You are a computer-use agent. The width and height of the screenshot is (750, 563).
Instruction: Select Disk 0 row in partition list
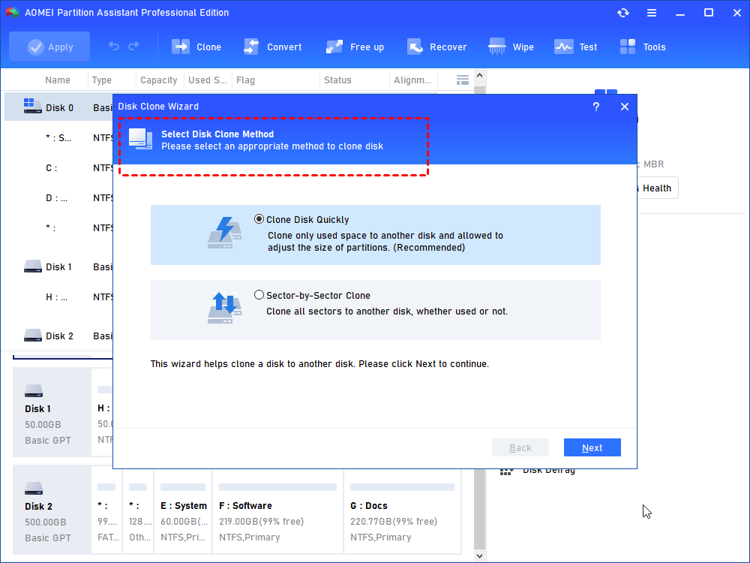click(x=58, y=107)
